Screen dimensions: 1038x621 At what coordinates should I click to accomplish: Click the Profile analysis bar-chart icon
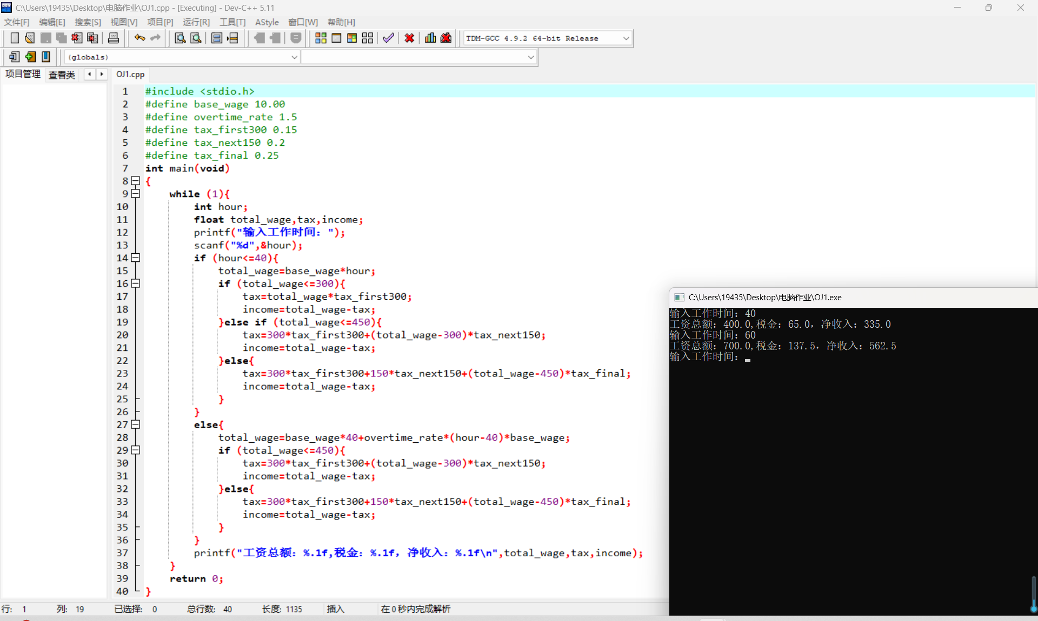coord(430,38)
